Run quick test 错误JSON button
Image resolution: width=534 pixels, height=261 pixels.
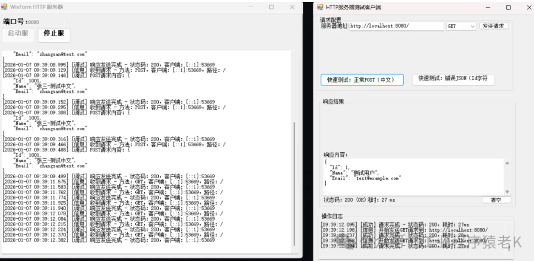453,79
